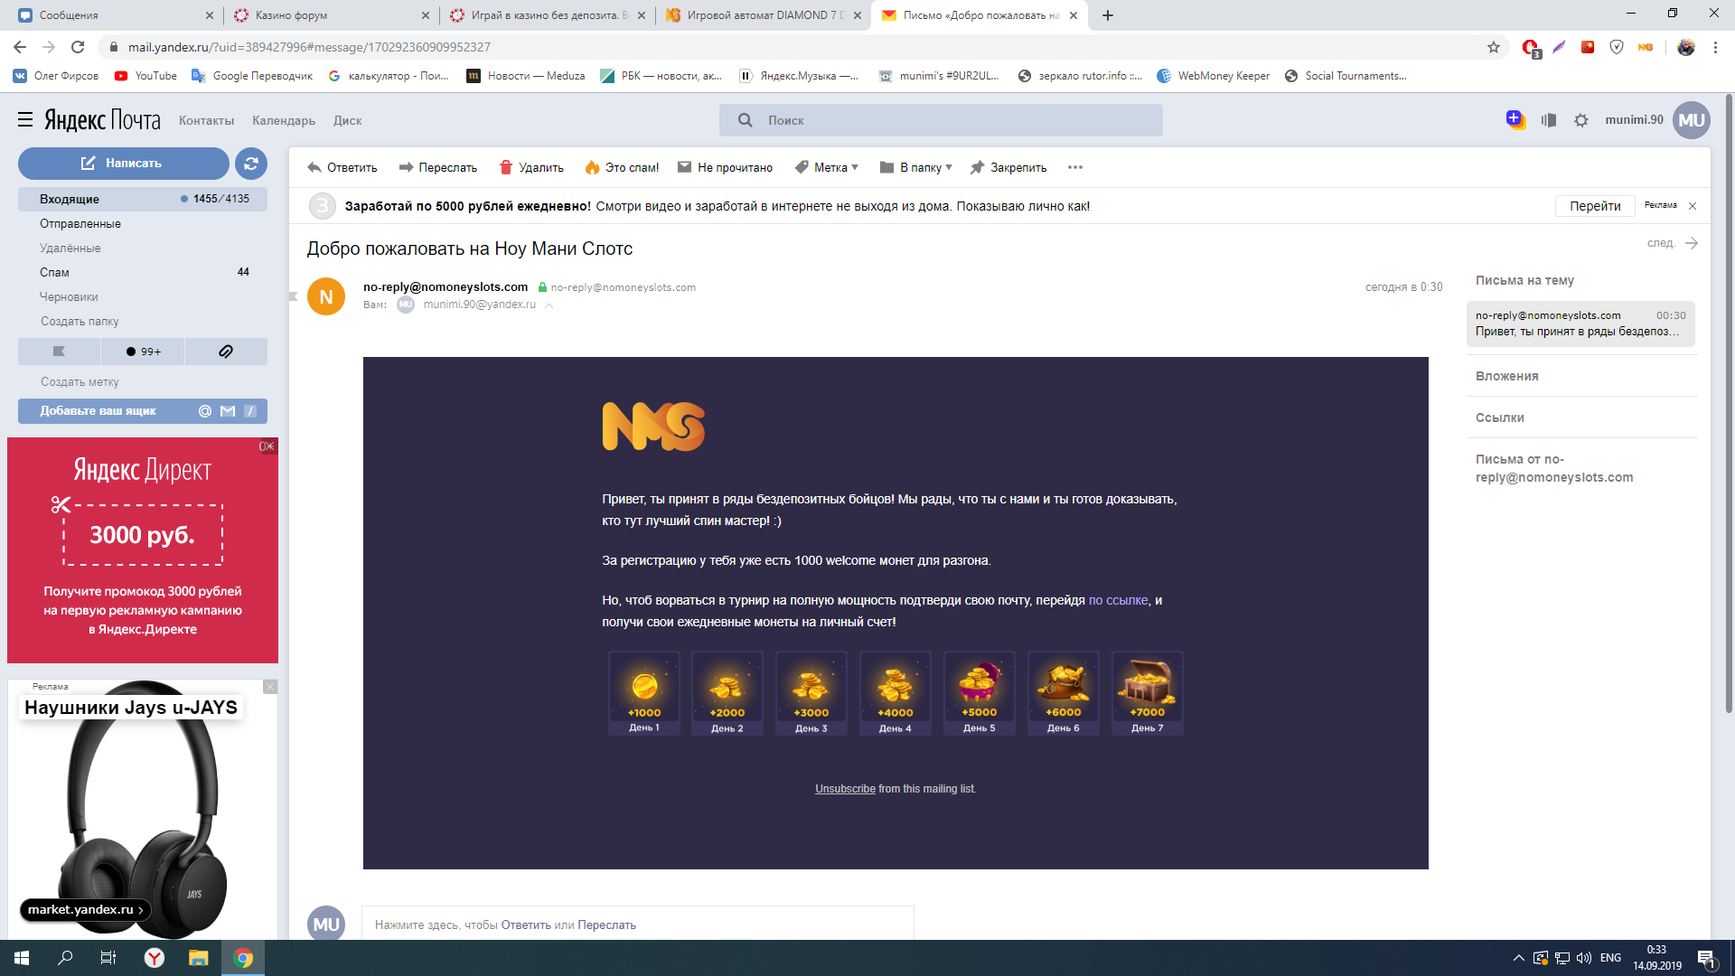Filter unread messages with the 99+ button

tap(143, 352)
